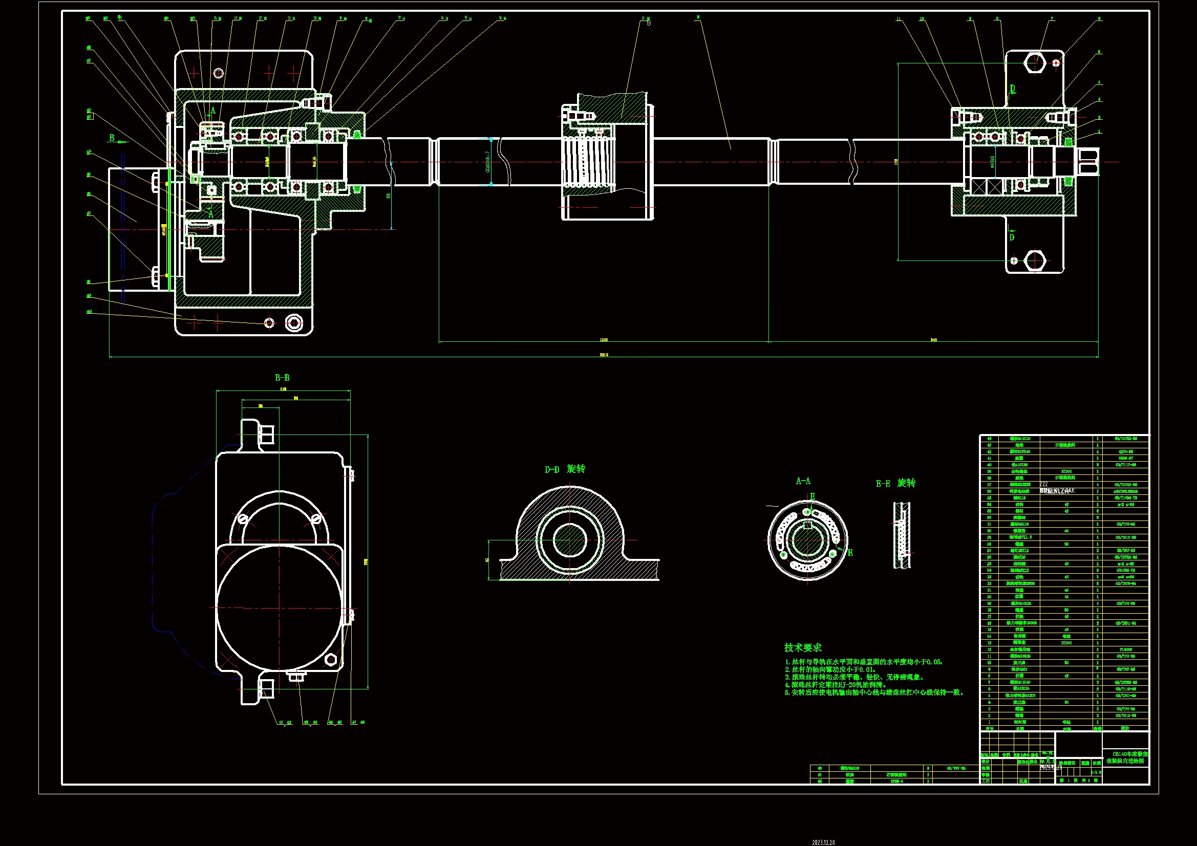Screen dimensions: 1197x846
Task: Select the 技术要求 heading text
Action: coord(802,647)
